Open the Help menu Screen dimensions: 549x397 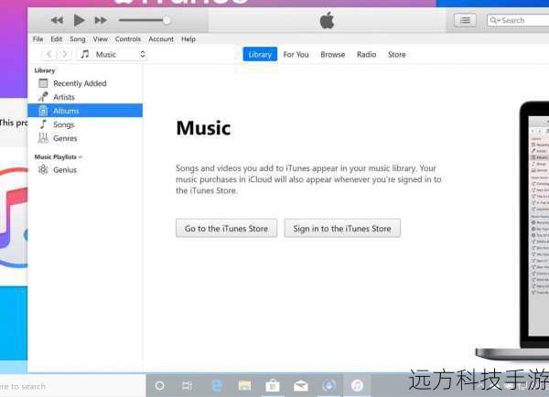click(188, 39)
